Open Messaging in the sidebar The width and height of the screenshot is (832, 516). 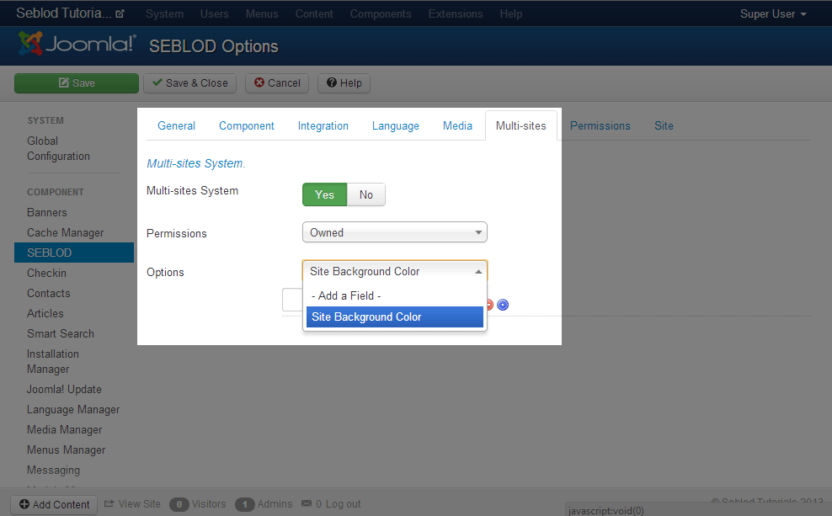pyautogui.click(x=54, y=471)
